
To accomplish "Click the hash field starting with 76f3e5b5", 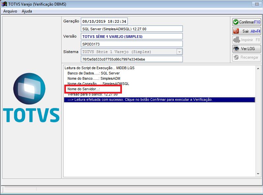I will click(132, 59).
